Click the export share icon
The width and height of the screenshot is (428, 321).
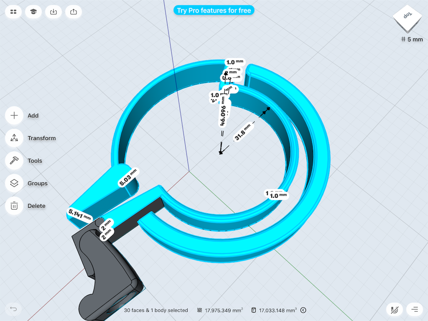pyautogui.click(x=74, y=12)
